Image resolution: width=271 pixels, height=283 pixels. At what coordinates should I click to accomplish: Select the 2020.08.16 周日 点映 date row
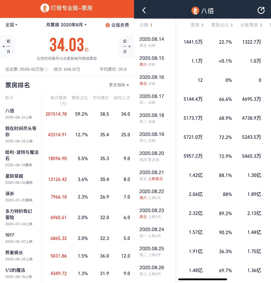tap(202, 80)
